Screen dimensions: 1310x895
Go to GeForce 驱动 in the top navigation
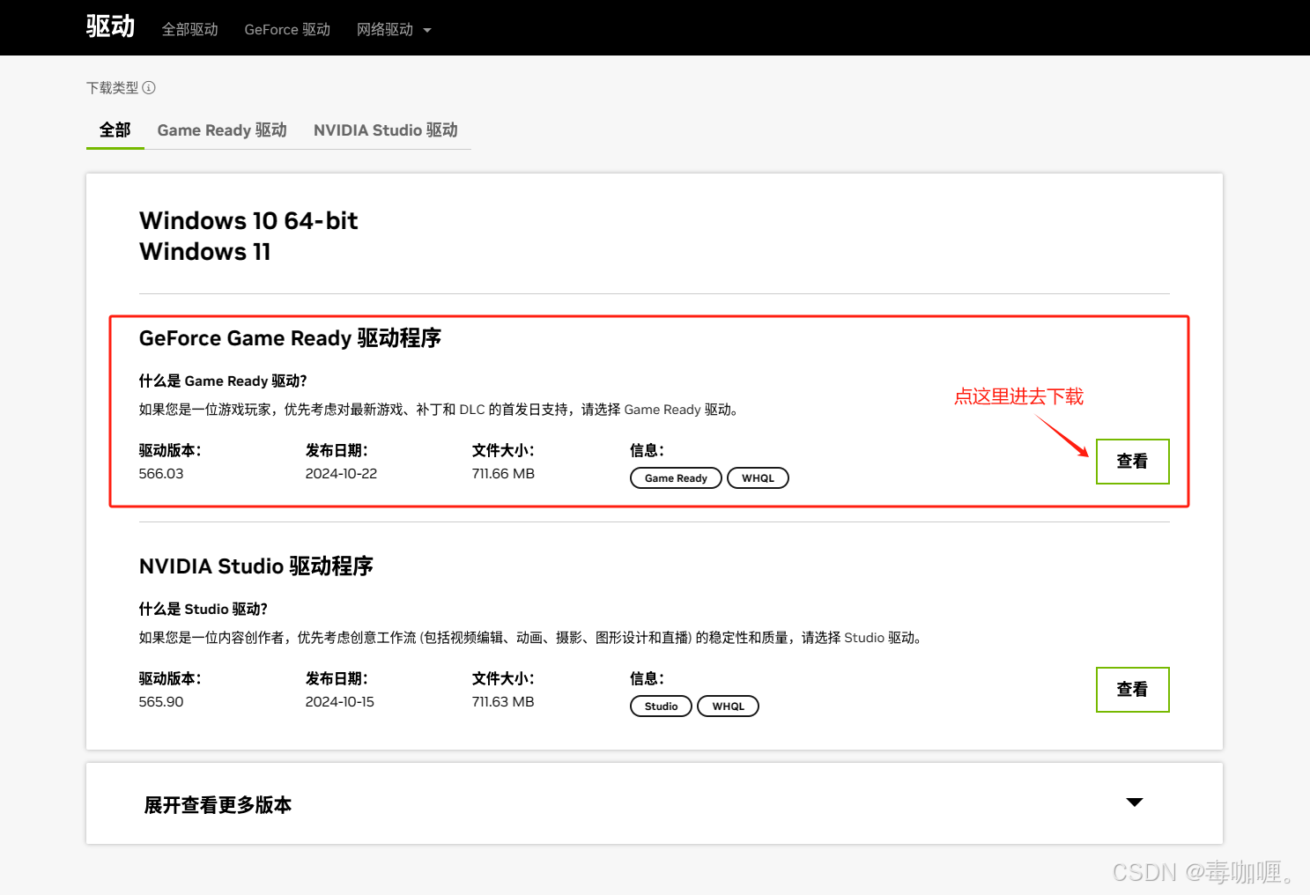point(287,29)
